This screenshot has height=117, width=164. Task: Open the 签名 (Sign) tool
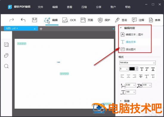[x=121, y=20]
